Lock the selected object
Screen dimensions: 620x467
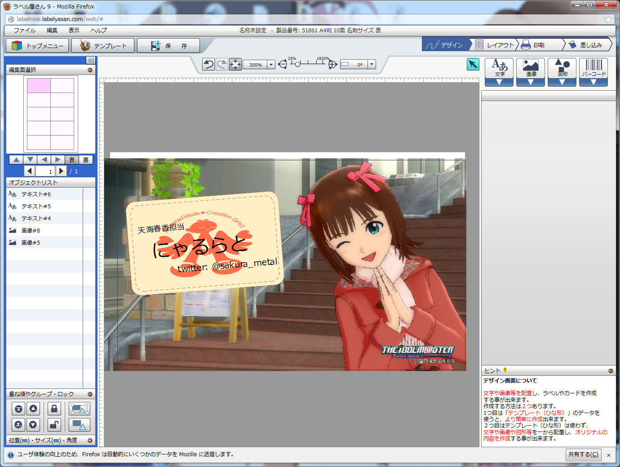point(54,409)
